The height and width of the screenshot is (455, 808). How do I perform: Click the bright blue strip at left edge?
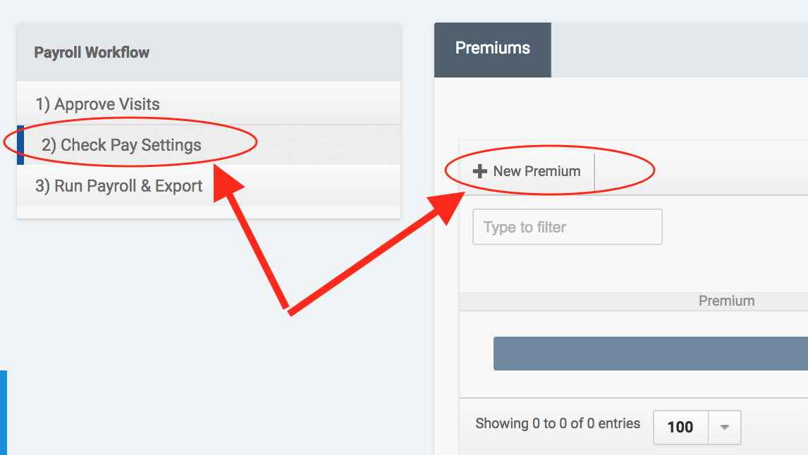3,412
